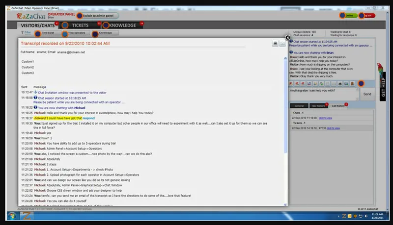Click Switch to admin panel button
Image resolution: width=393 pixels, height=225 pixels.
coord(98,16)
